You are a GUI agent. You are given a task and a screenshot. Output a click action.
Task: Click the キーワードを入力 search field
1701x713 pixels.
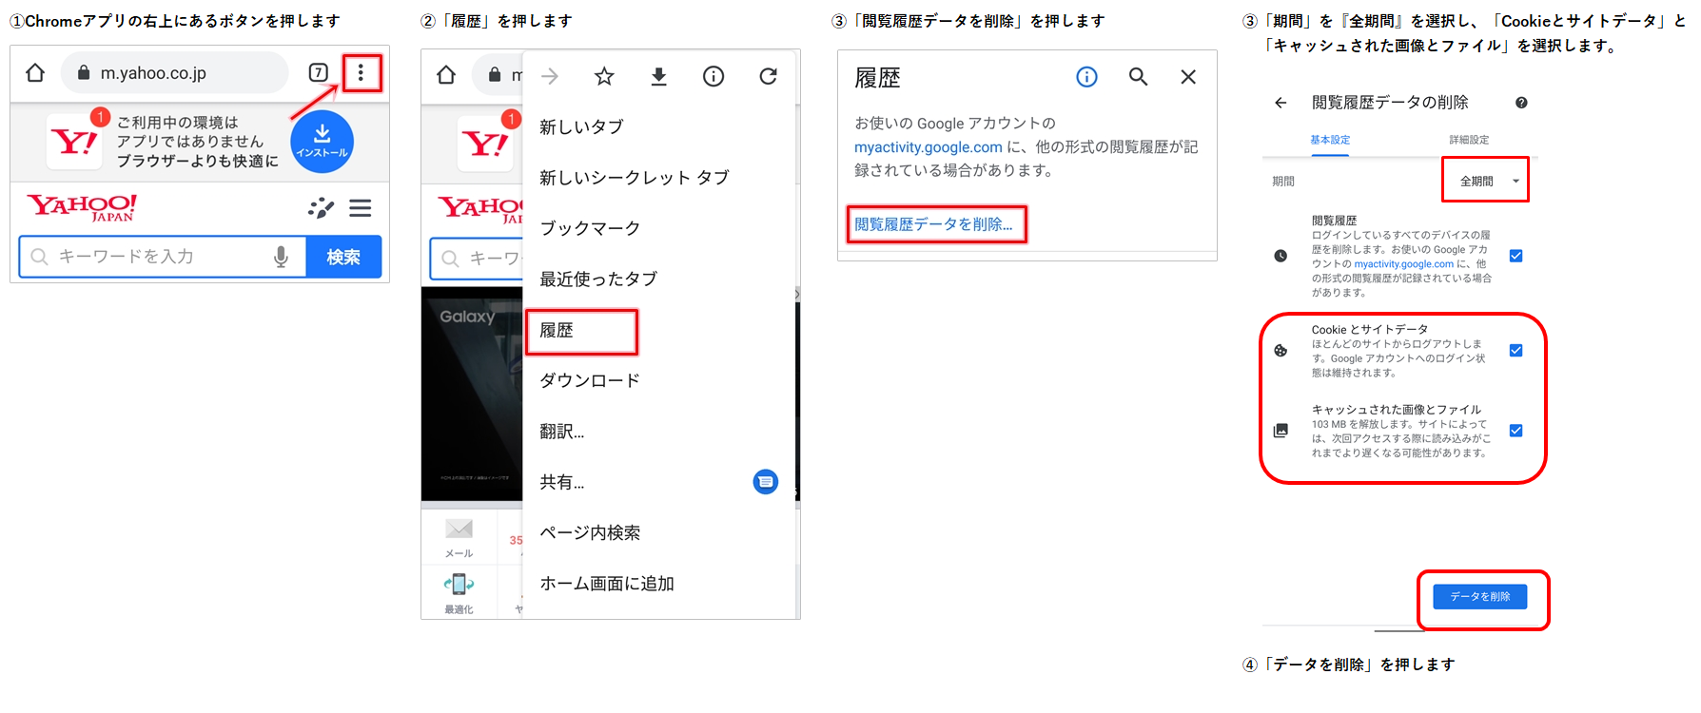coord(152,257)
